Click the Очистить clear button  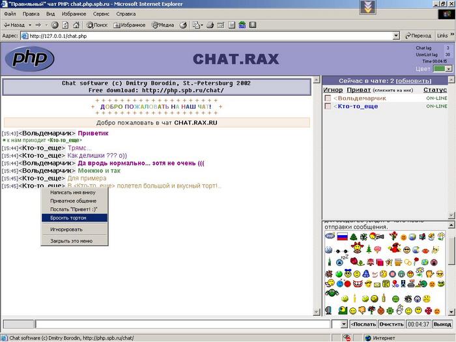392,324
